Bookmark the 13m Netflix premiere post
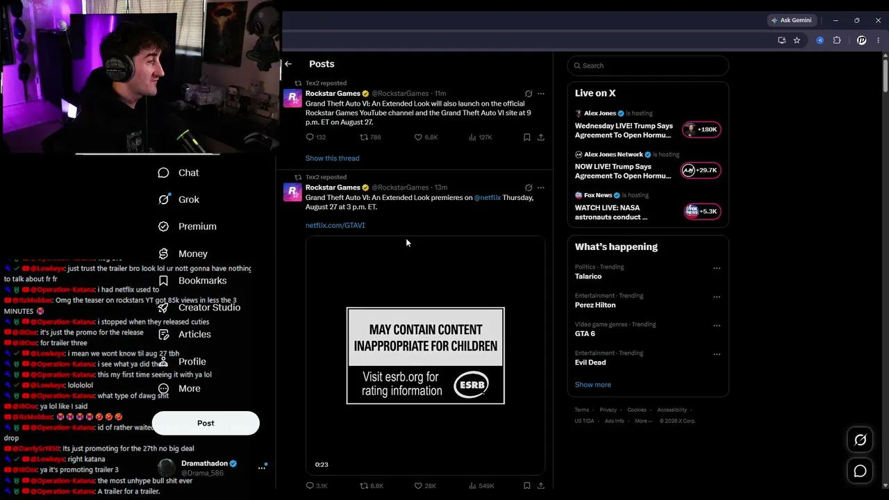Image resolution: width=889 pixels, height=500 pixels. pyautogui.click(x=527, y=486)
